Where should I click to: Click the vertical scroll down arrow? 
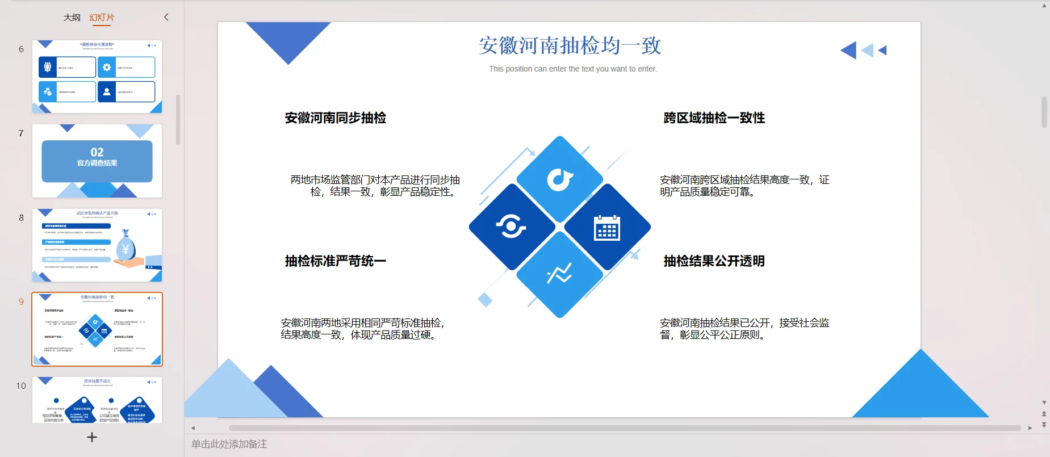click(1044, 403)
